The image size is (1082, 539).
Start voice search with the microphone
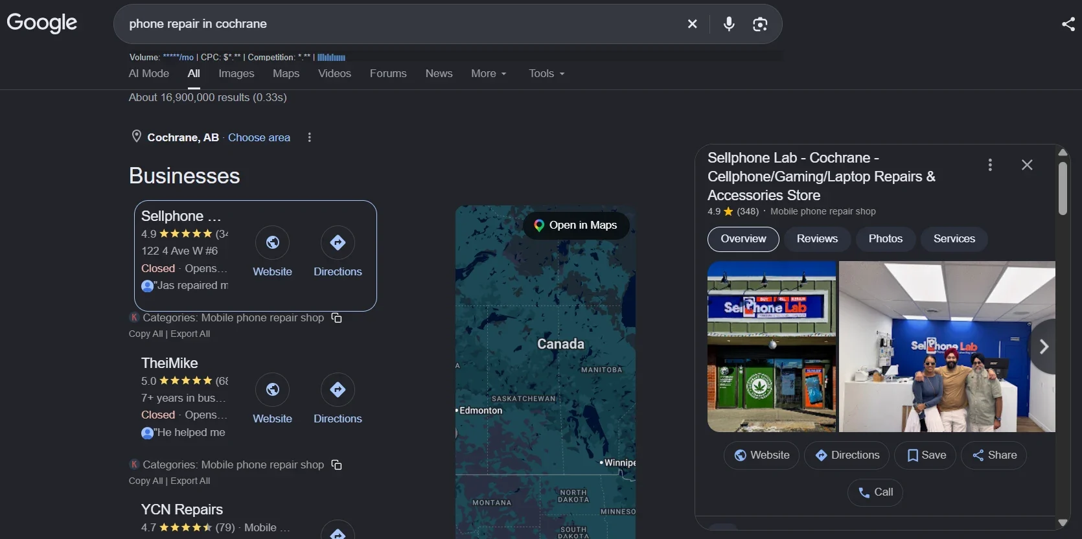729,24
